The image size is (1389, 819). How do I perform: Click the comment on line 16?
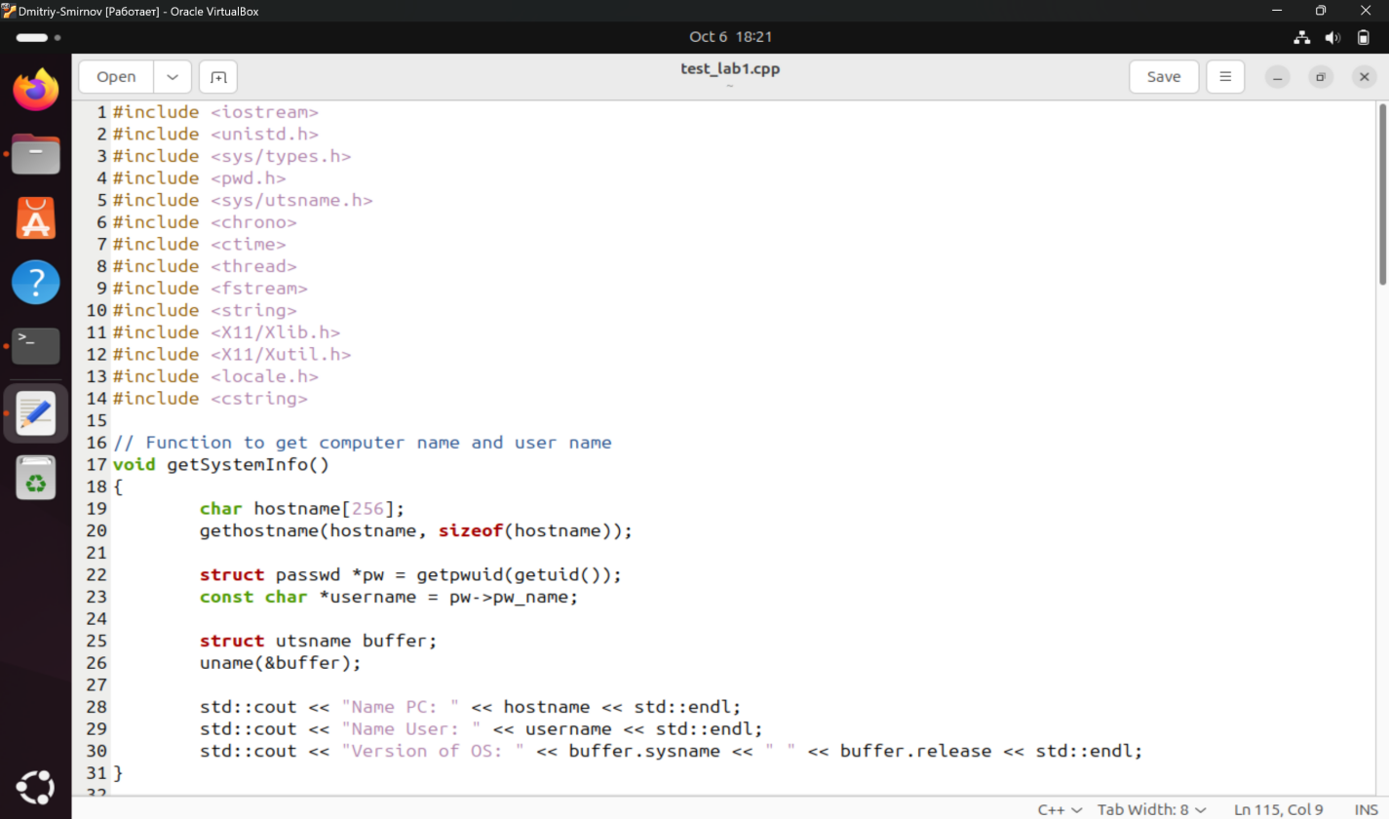[363, 443]
